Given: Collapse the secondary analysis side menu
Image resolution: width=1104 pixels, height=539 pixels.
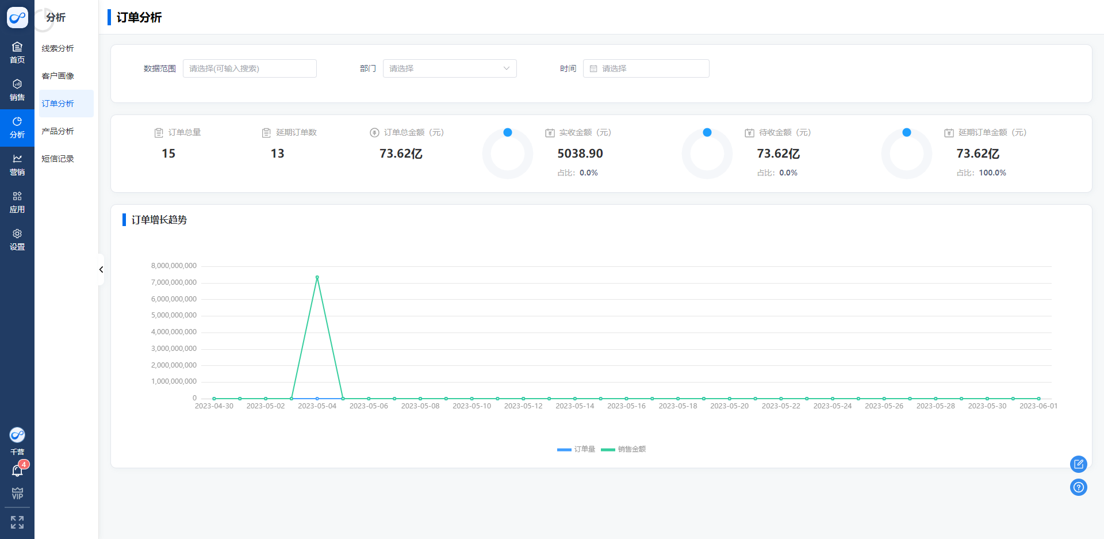Looking at the screenshot, I should pos(101,269).
